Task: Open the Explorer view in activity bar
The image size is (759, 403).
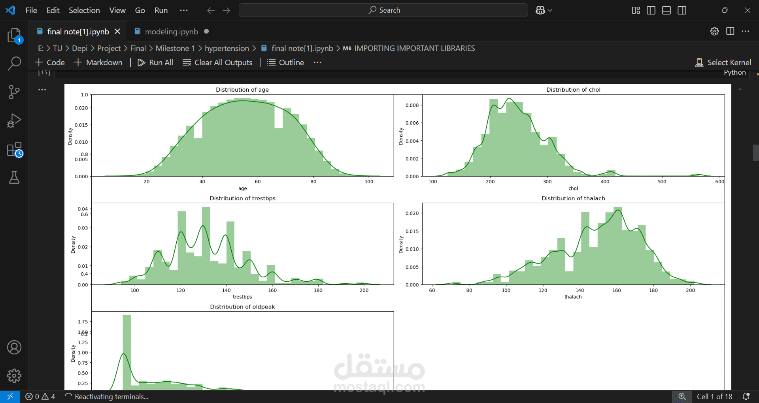Action: (x=14, y=36)
